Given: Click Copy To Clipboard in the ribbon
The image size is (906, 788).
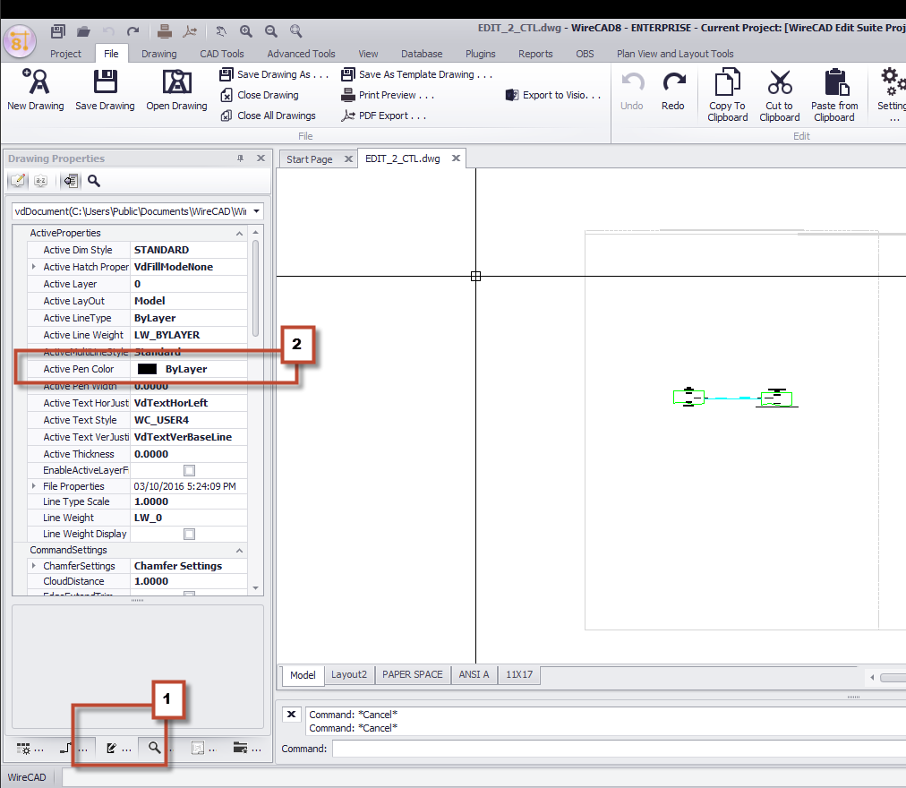Looking at the screenshot, I should 728,96.
